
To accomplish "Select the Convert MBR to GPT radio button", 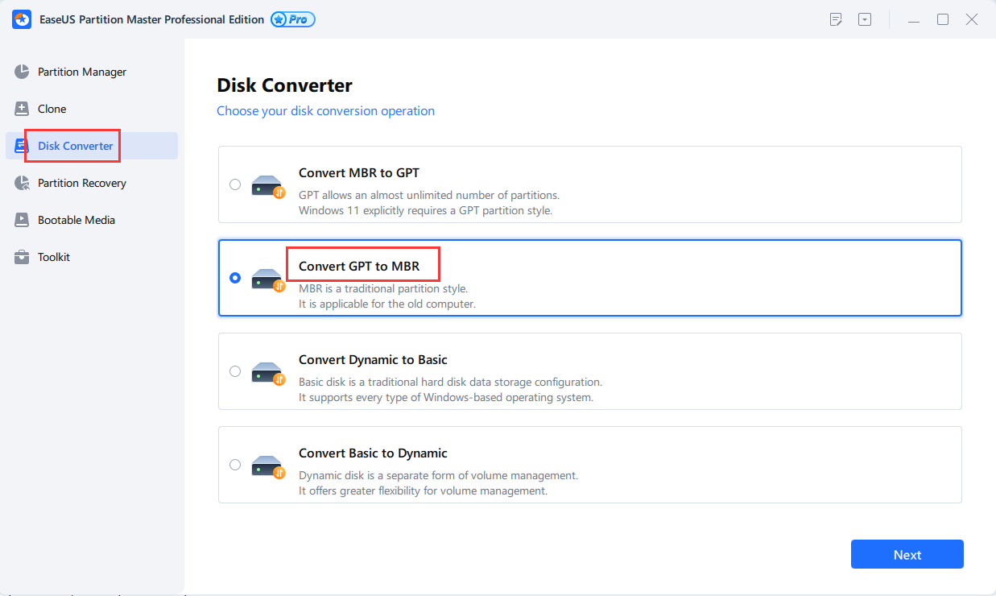I will (x=235, y=184).
